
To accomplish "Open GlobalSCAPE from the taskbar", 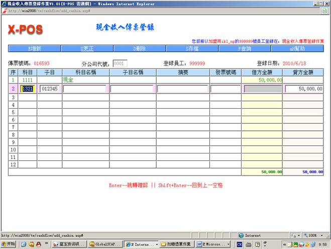I will [x=105, y=244].
